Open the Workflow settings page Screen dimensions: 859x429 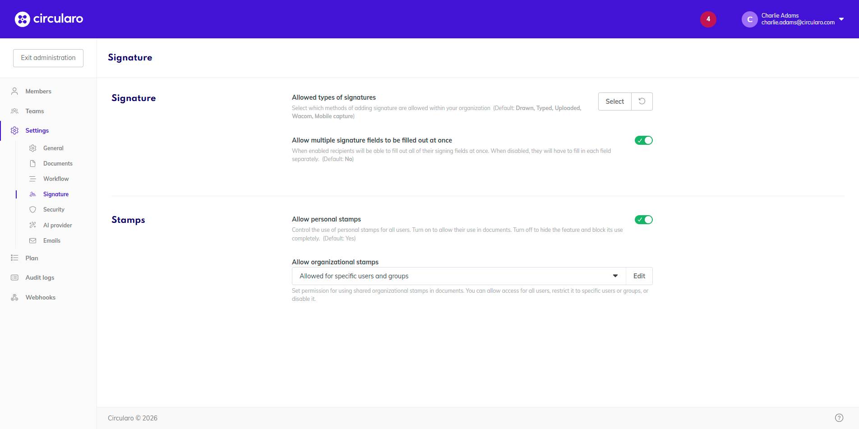pyautogui.click(x=56, y=179)
